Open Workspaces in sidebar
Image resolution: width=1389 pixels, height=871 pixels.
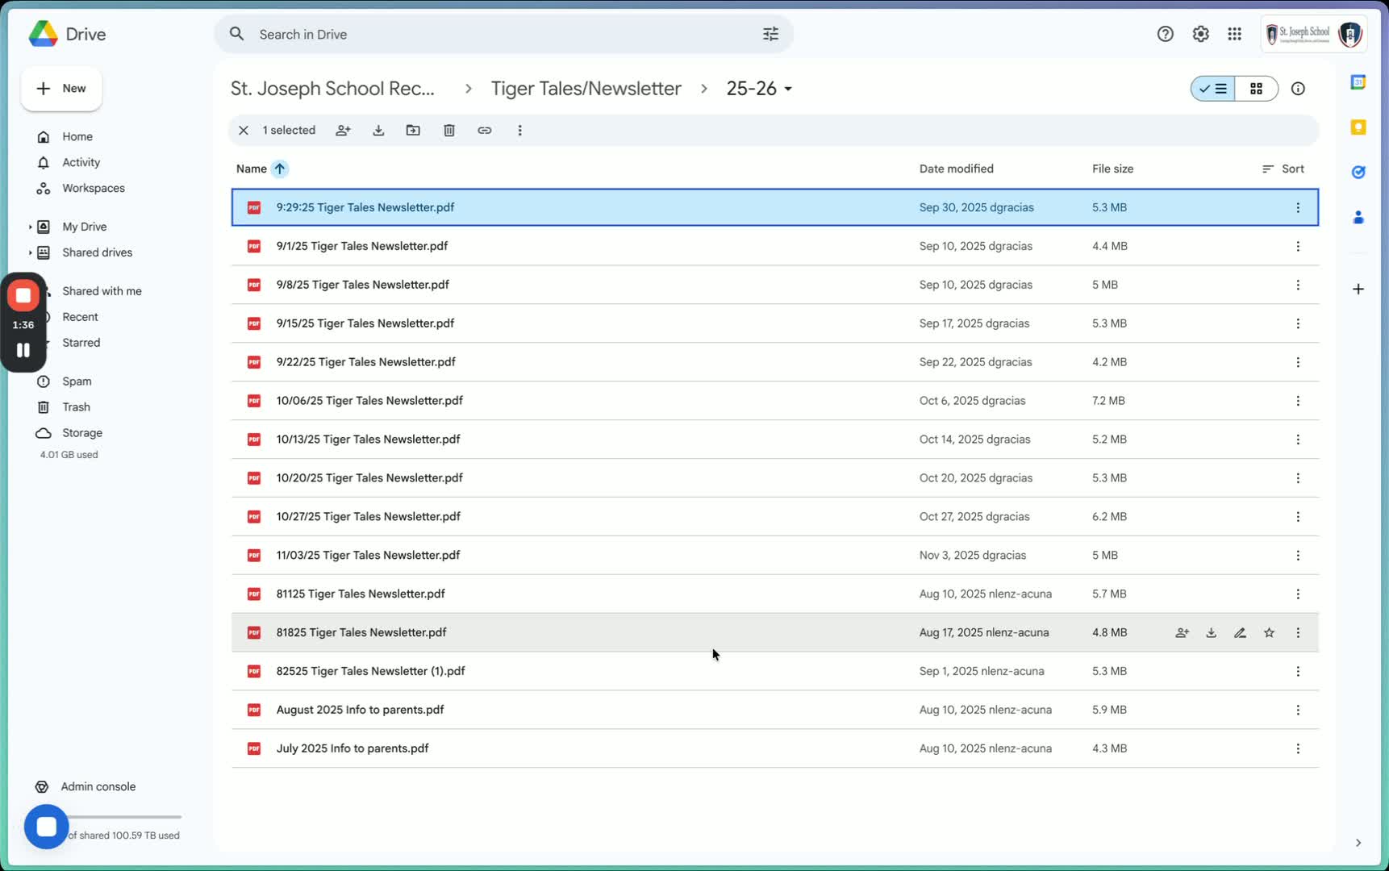(x=93, y=188)
